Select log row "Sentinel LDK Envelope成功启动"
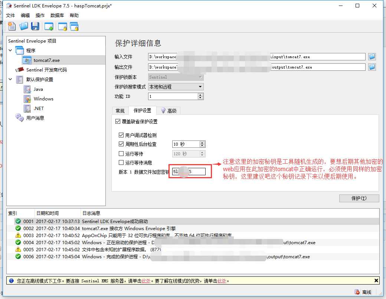Viewport: 386px width, 299px height. [193, 221]
